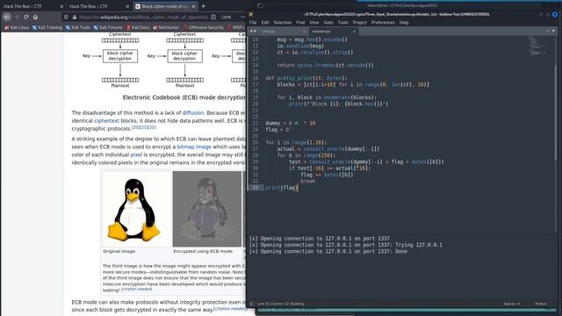
Task: Follow the diffusion link
Action: click(193, 113)
